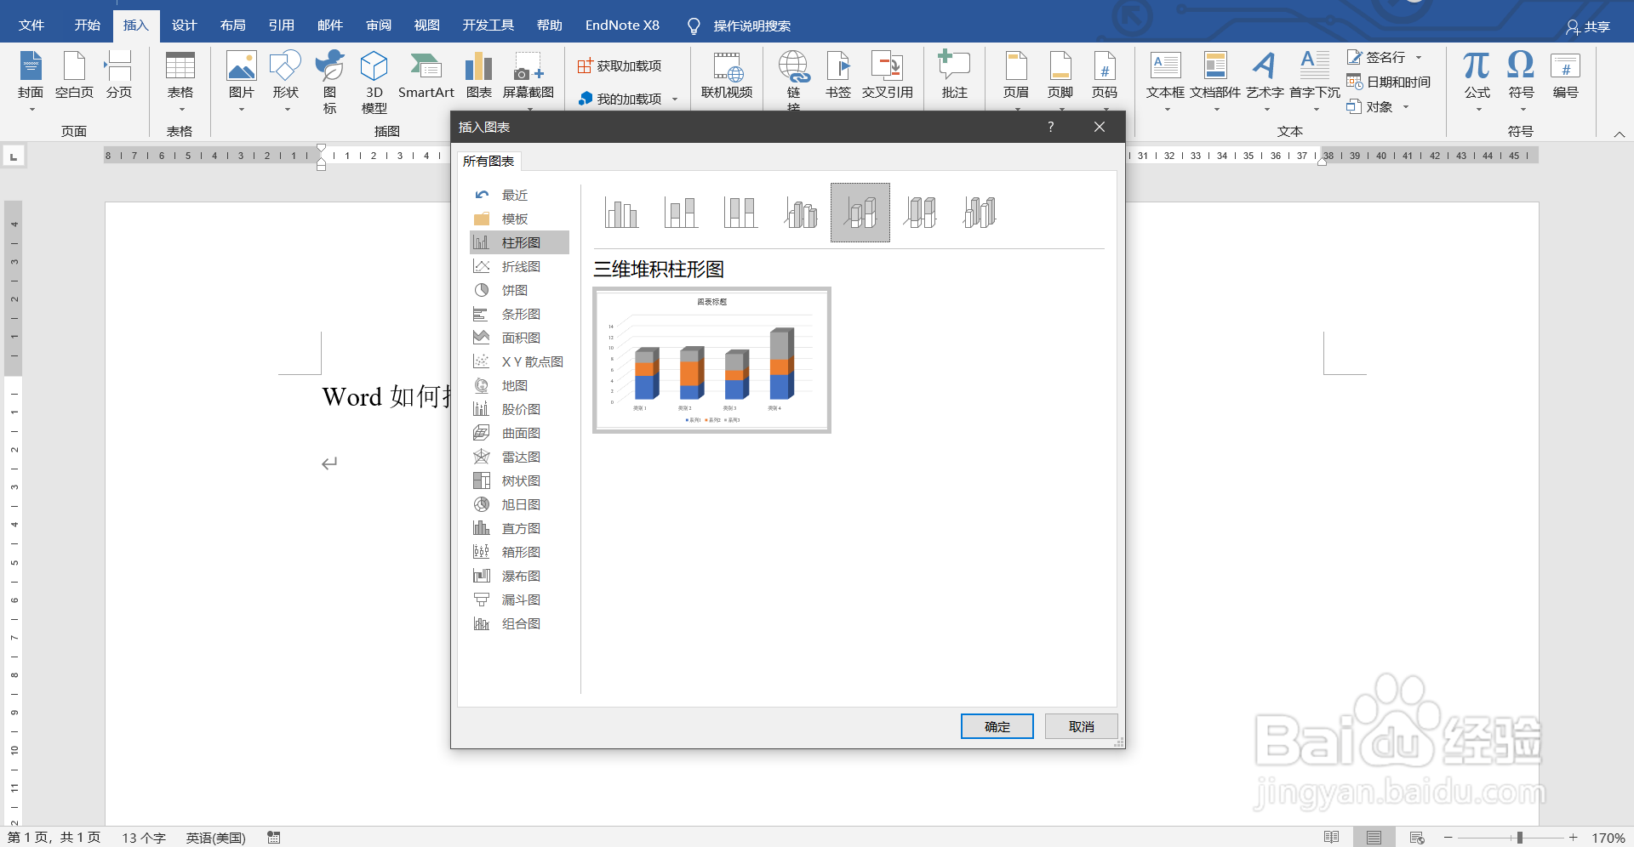Click the 3-D stacked column chart preview
1634x847 pixels.
point(711,360)
